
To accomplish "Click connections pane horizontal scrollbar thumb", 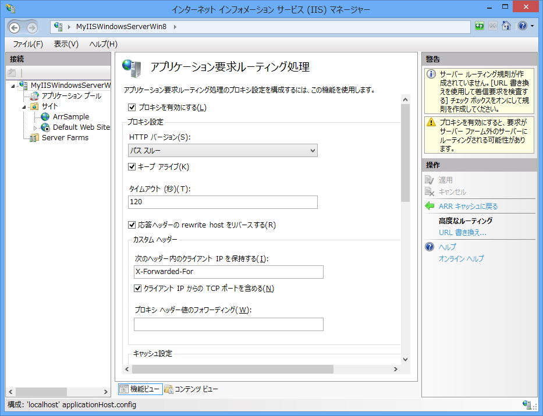I will (x=41, y=392).
